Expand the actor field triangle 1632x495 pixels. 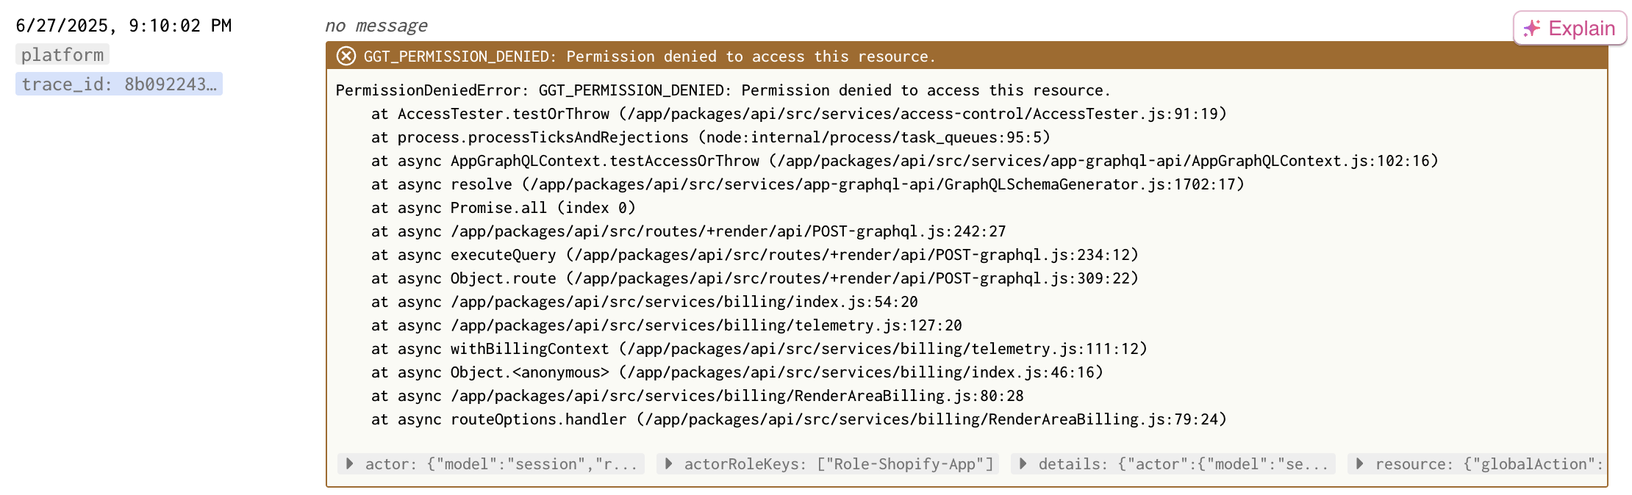pyautogui.click(x=350, y=464)
